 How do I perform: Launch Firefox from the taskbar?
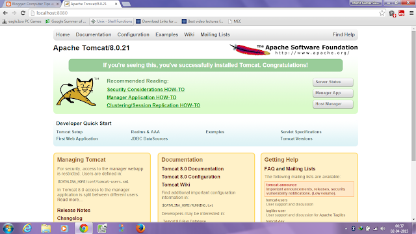[x=140, y=228]
